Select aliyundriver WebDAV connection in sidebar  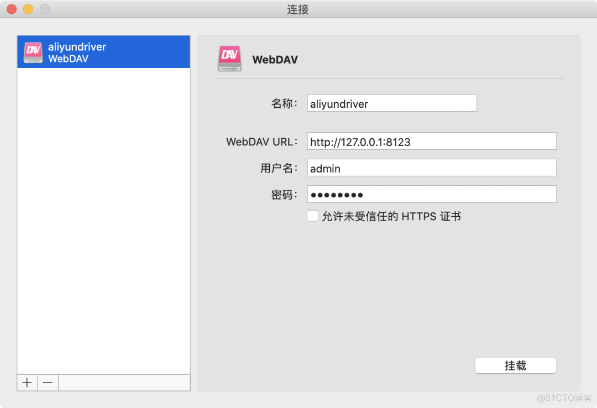pos(103,52)
